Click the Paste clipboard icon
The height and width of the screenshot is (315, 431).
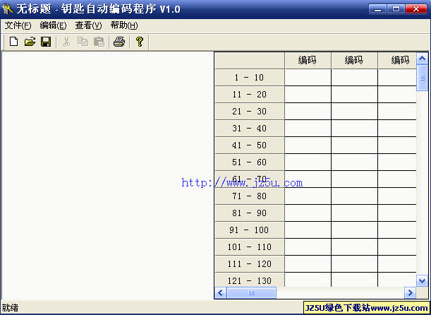[x=99, y=42]
